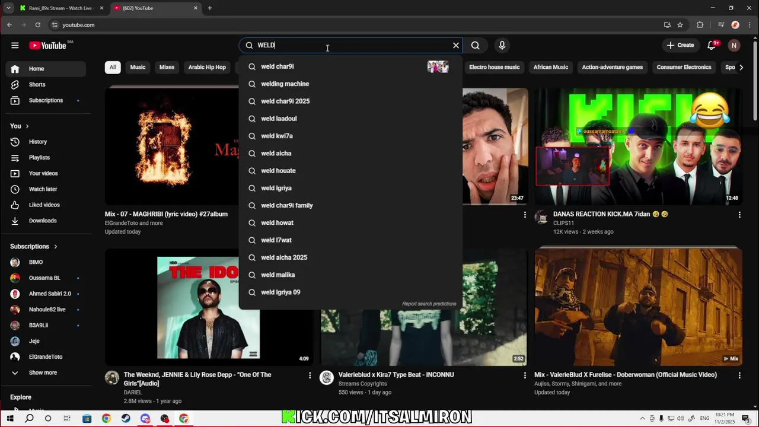Open Ahmed Sabiri 2.0 channel
The height and width of the screenshot is (427, 759).
(46, 294)
